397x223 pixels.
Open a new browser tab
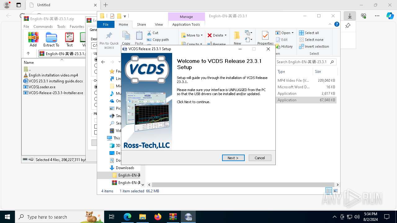click(x=105, y=5)
